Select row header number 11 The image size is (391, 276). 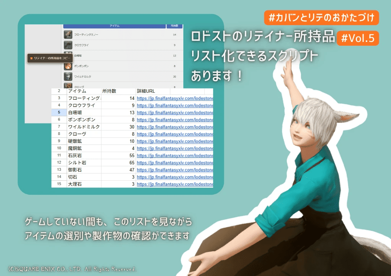(59, 156)
